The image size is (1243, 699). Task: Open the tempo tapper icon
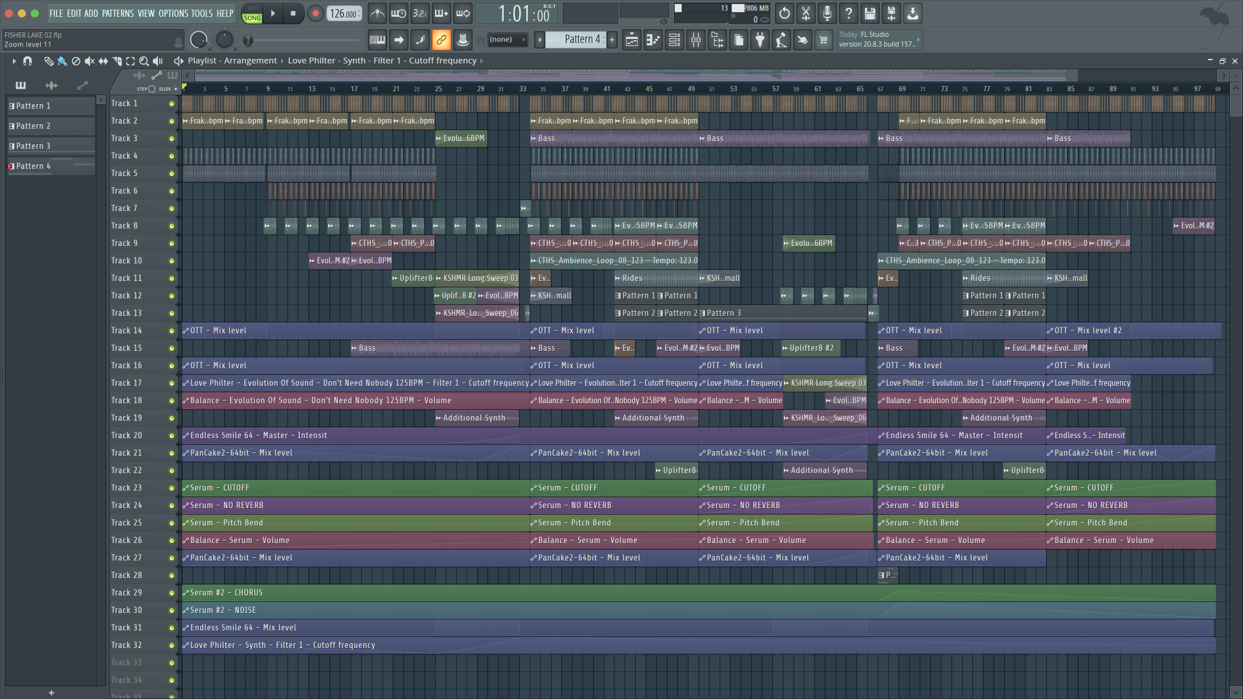[x=781, y=40]
